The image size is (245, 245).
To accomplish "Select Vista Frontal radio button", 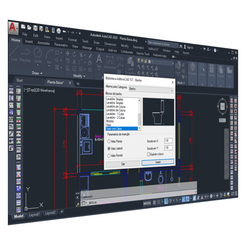I will pyautogui.click(x=109, y=155).
